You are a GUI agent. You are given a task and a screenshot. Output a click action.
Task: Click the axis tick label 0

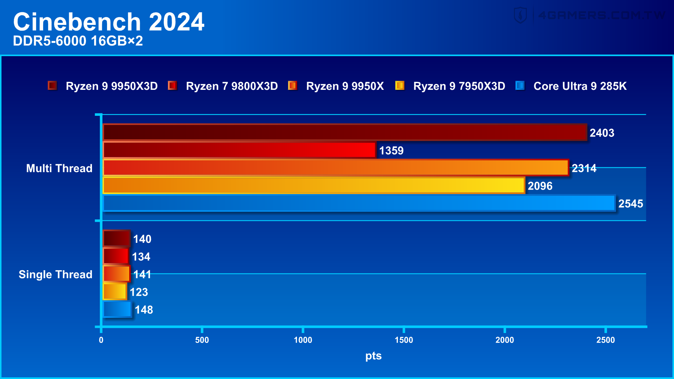pos(101,340)
